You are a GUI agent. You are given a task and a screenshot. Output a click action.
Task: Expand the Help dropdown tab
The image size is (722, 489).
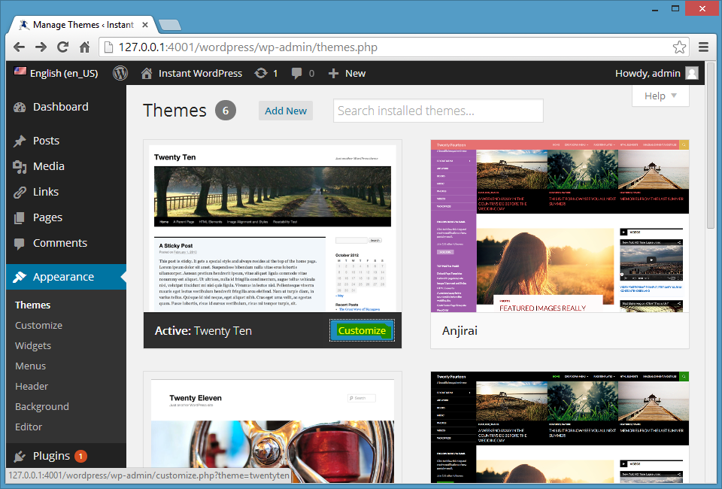click(x=660, y=96)
